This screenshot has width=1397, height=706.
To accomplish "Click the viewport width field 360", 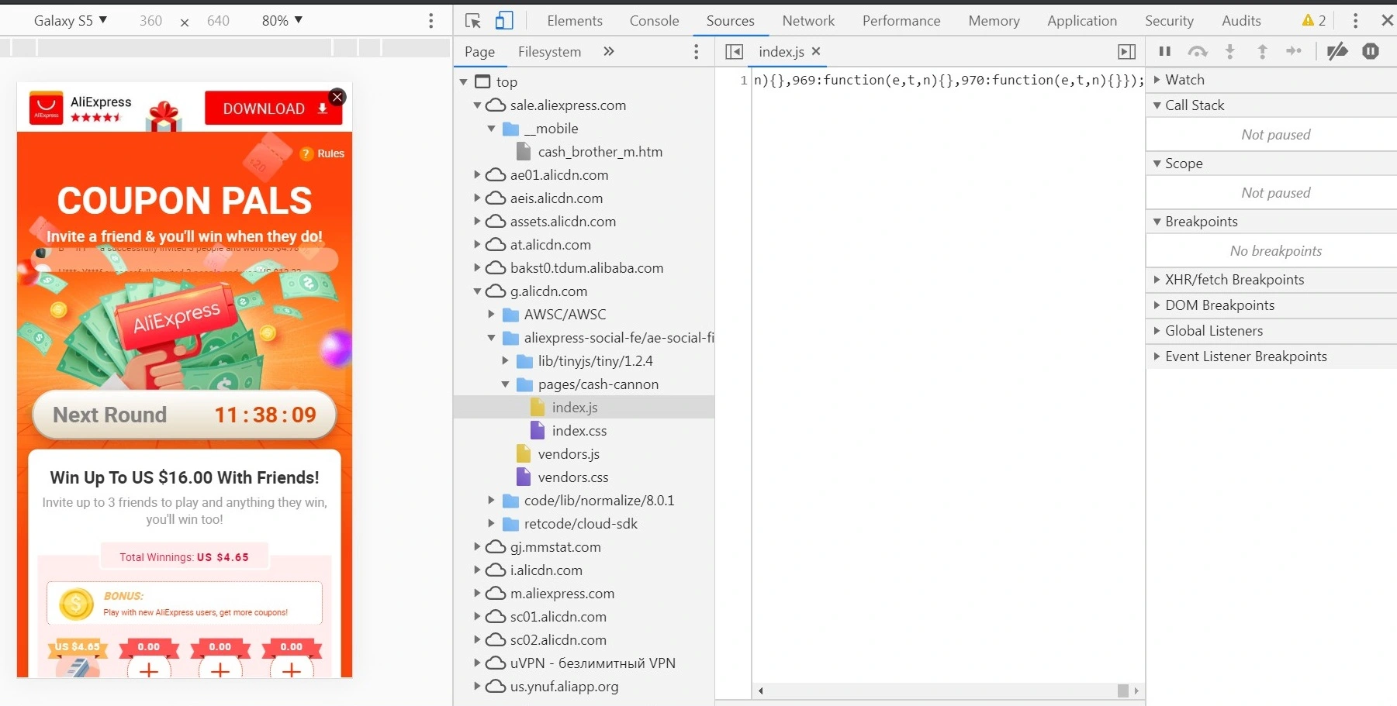I will click(x=150, y=21).
